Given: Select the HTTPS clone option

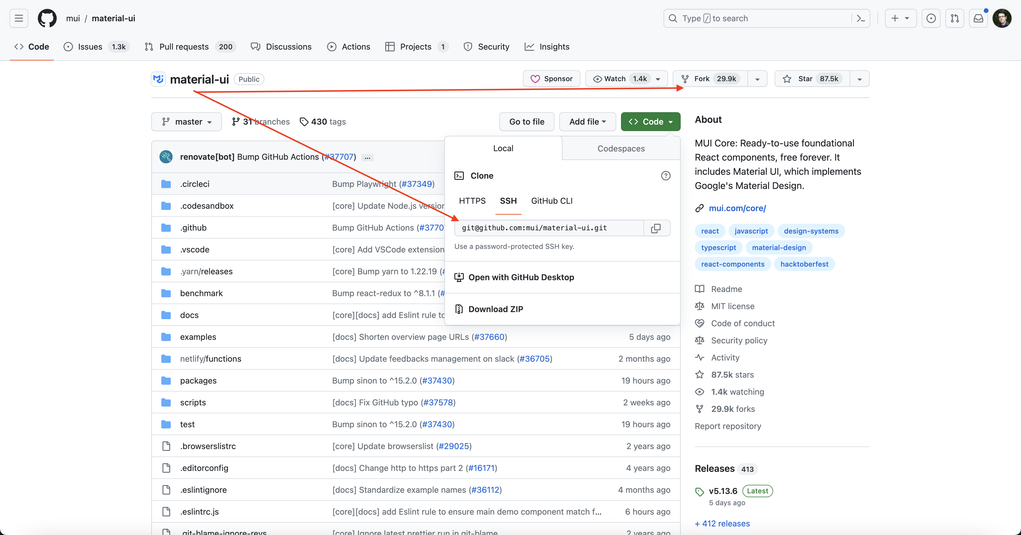Looking at the screenshot, I should coord(472,201).
